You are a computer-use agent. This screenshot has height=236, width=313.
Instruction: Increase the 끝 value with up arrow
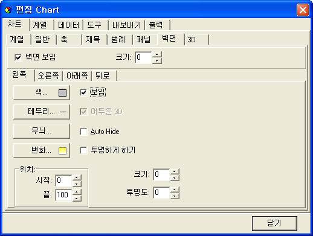(77, 192)
